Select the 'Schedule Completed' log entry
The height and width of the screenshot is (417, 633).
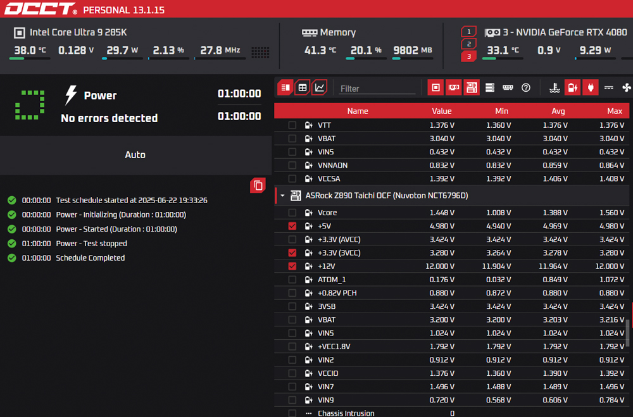(x=90, y=258)
